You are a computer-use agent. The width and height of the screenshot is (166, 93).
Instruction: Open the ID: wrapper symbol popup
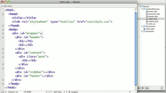click(99, 92)
